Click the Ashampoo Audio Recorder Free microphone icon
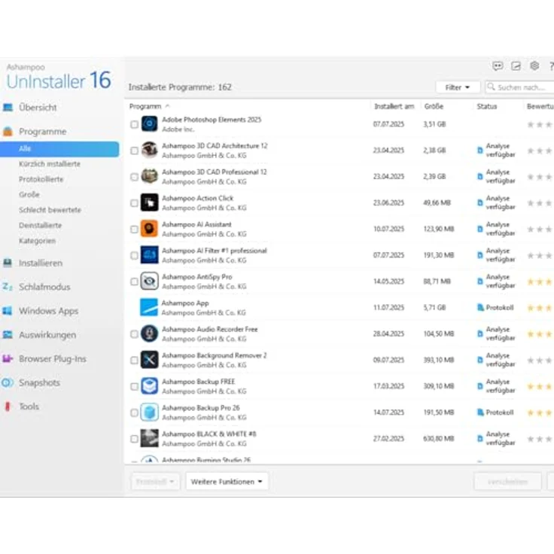This screenshot has width=554, height=554. coord(150,333)
